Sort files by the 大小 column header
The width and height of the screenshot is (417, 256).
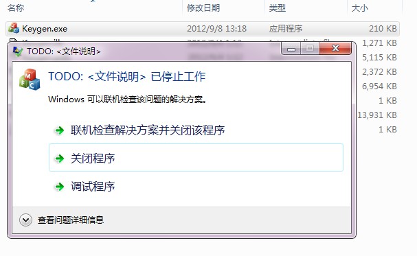pos(360,8)
